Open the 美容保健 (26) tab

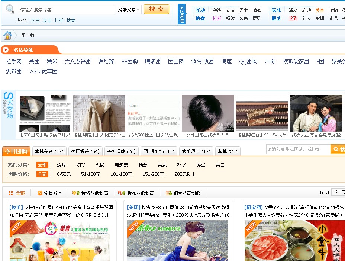pos(122,151)
